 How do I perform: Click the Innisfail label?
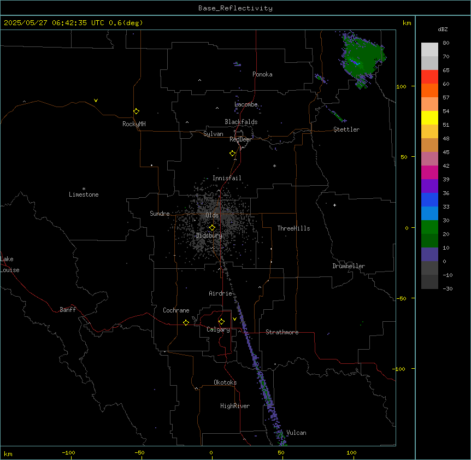coord(227,178)
